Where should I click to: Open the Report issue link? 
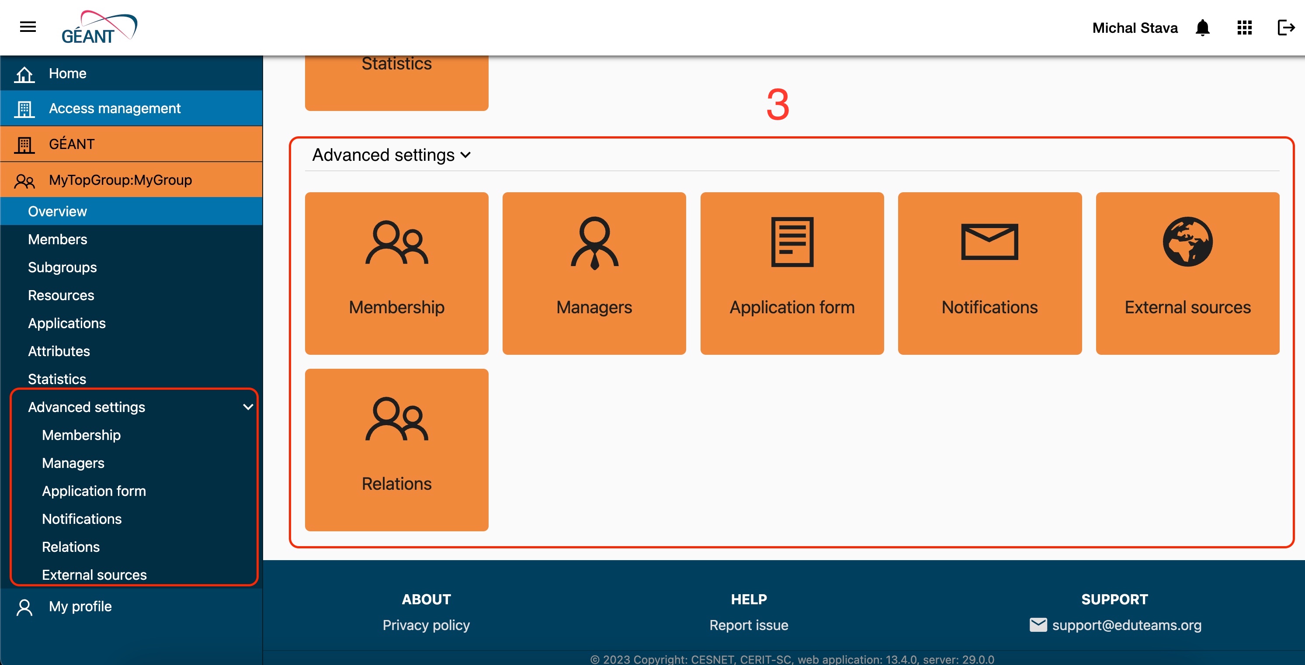[749, 625]
